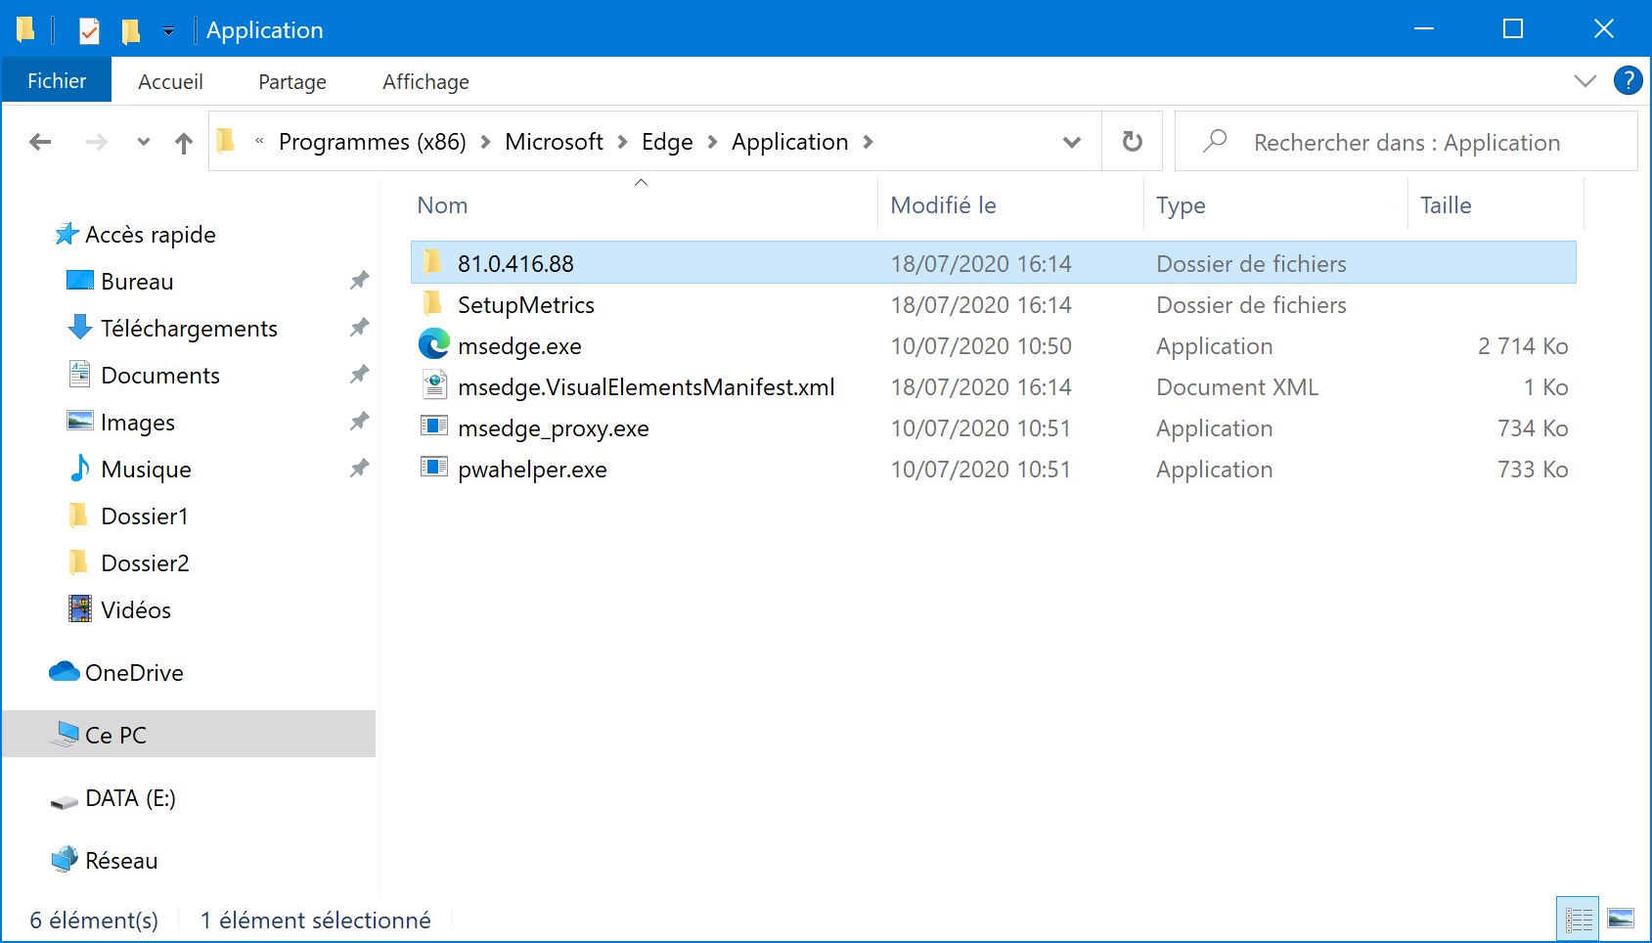Image resolution: width=1652 pixels, height=943 pixels.
Task: Open OneDrive in navigation pane
Action: (134, 673)
